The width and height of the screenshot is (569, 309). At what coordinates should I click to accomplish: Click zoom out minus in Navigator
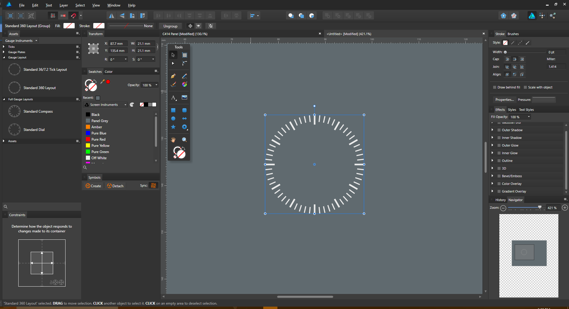(503, 208)
